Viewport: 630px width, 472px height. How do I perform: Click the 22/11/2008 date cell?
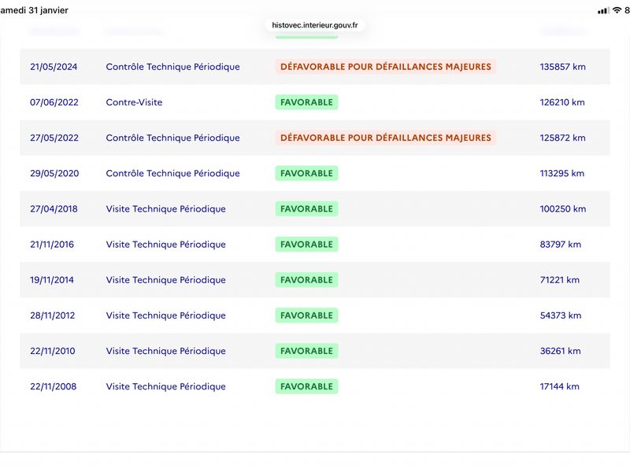(x=53, y=386)
